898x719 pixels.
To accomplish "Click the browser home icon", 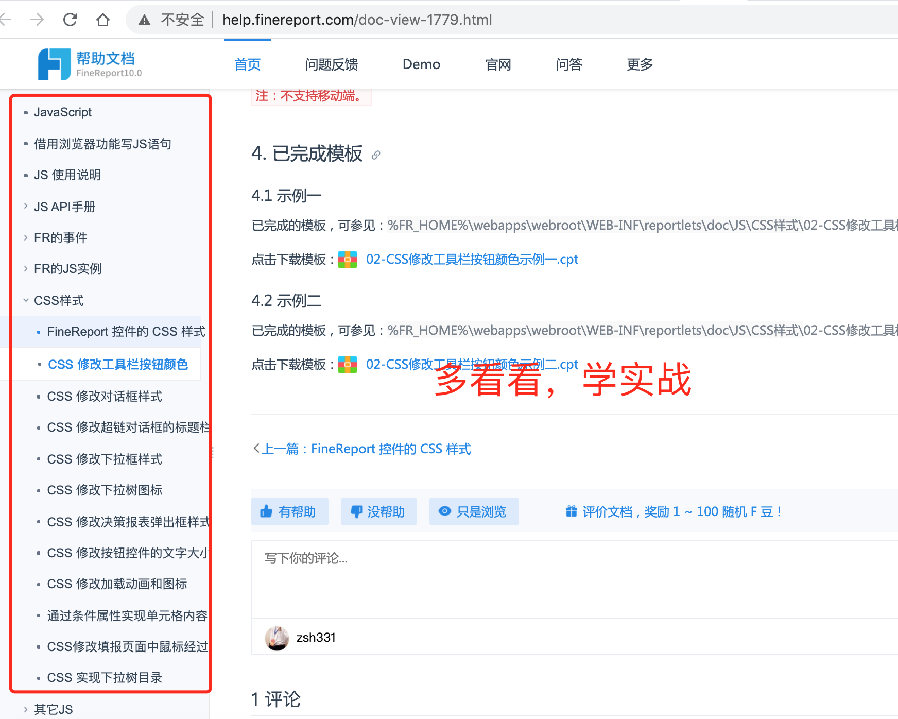I will coord(103,20).
